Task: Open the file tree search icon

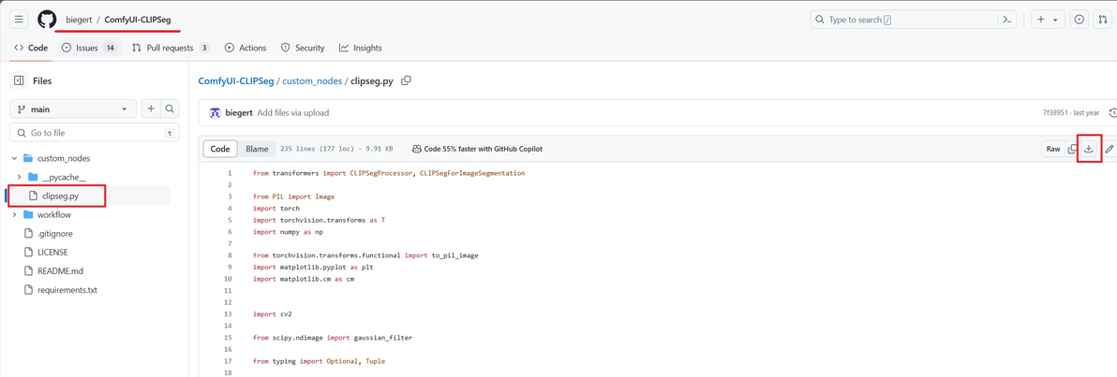Action: coord(170,109)
